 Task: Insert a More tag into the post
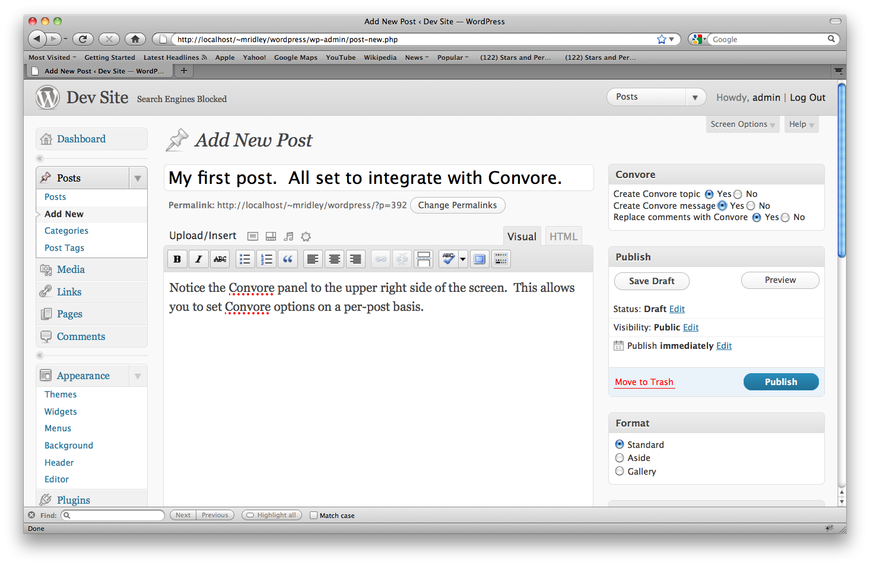(x=424, y=259)
